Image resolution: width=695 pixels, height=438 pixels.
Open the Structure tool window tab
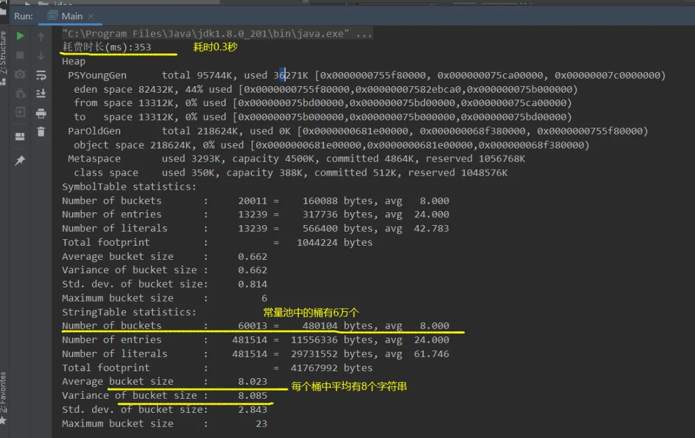pos(4,52)
